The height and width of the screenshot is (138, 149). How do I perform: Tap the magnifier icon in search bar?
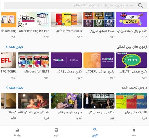click(x=140, y=5)
